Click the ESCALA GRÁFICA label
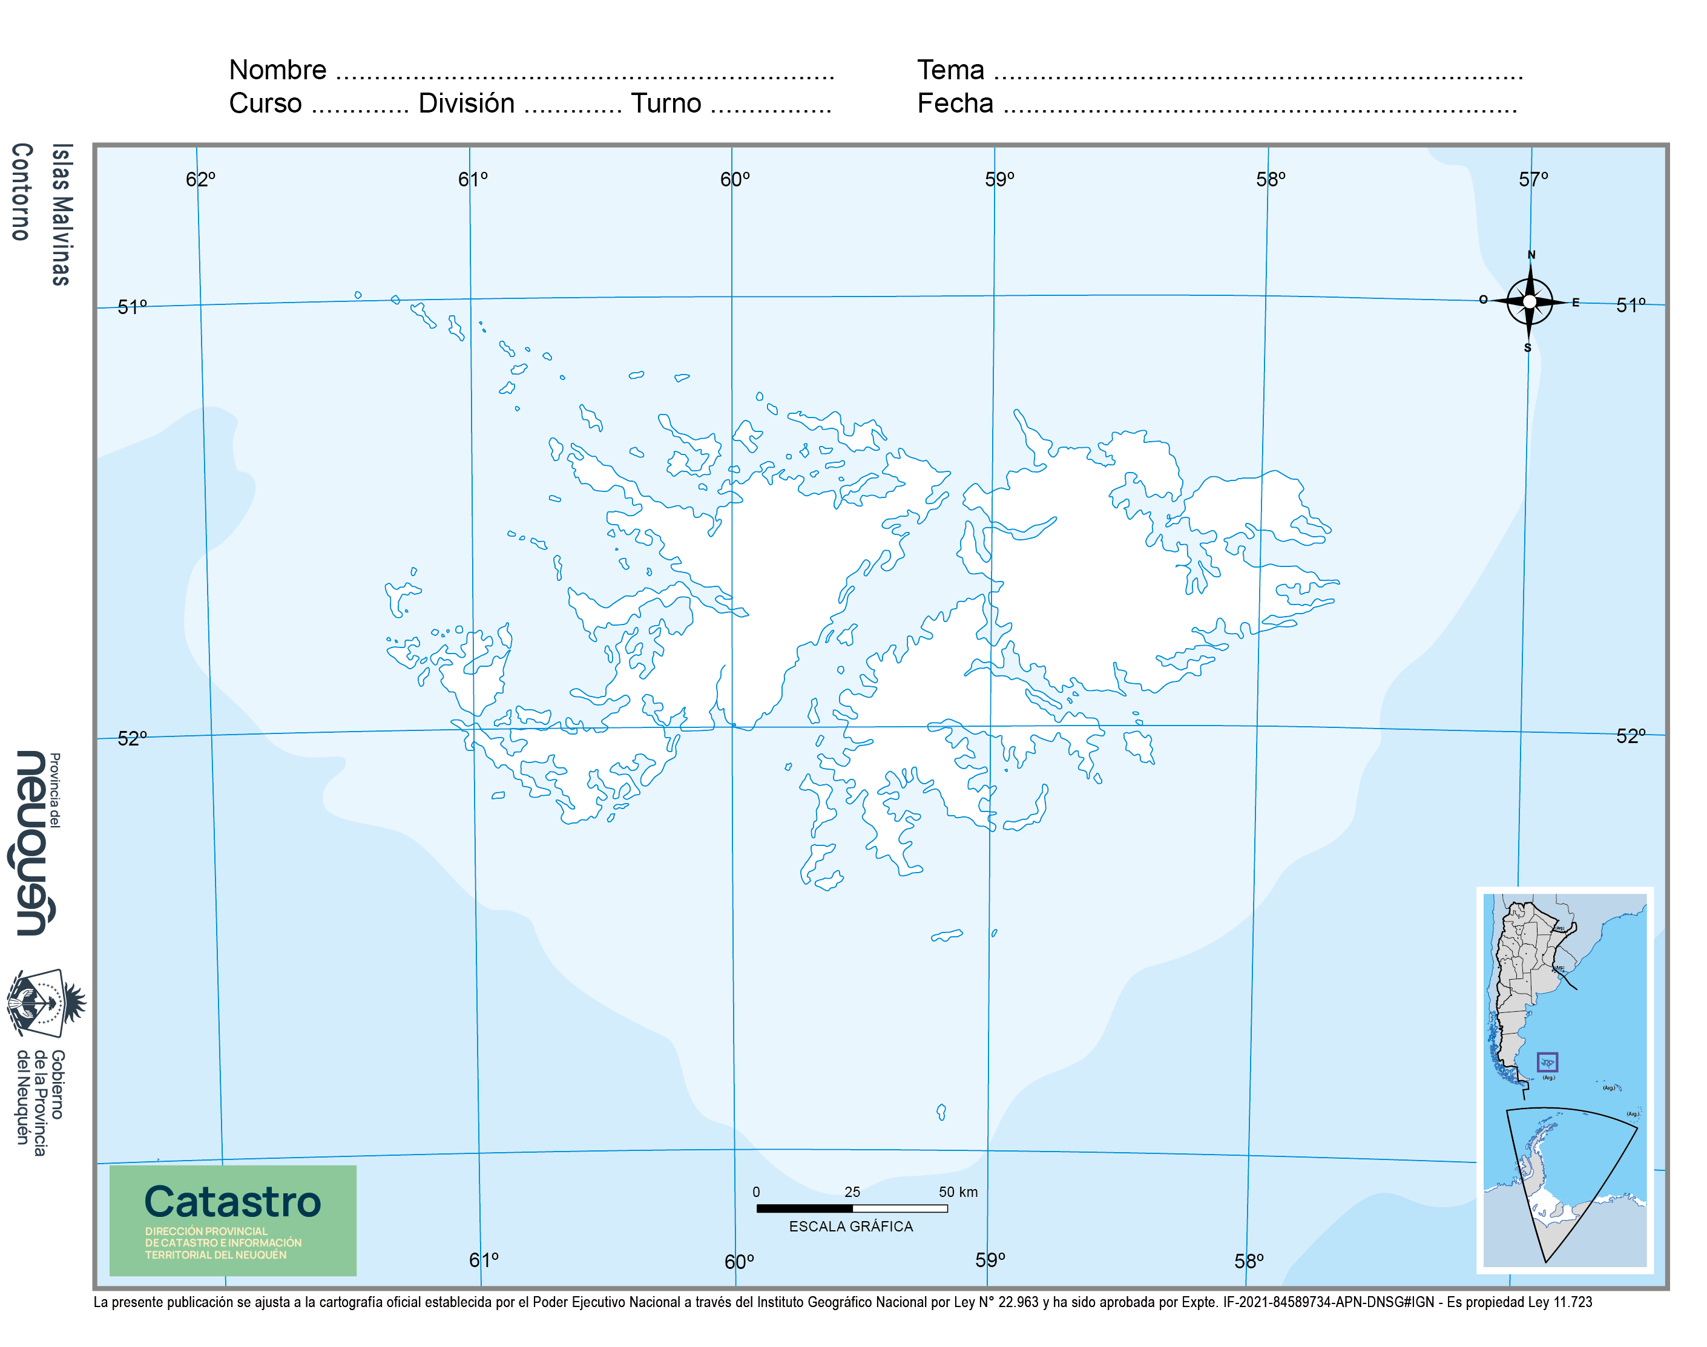 click(x=851, y=1227)
